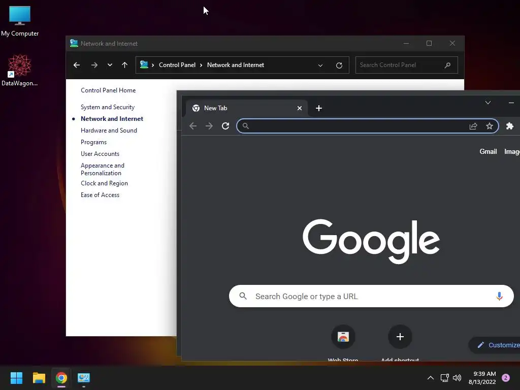Go up one level in Control Panel

pos(125,65)
